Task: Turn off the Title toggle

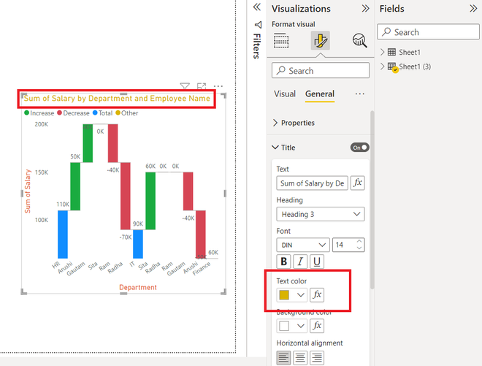Action: click(359, 148)
